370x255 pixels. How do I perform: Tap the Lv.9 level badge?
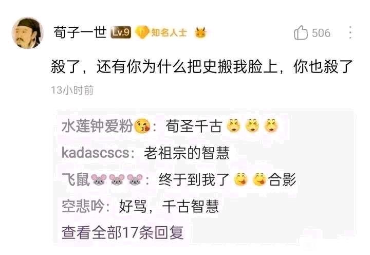pos(121,32)
